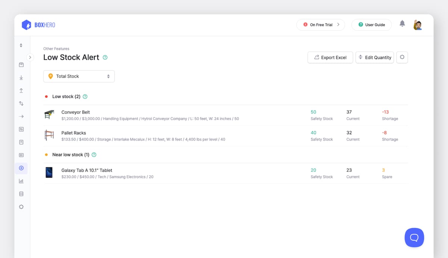This screenshot has height=258, width=448.
Task: Click the spare value 3
Action: point(383,170)
